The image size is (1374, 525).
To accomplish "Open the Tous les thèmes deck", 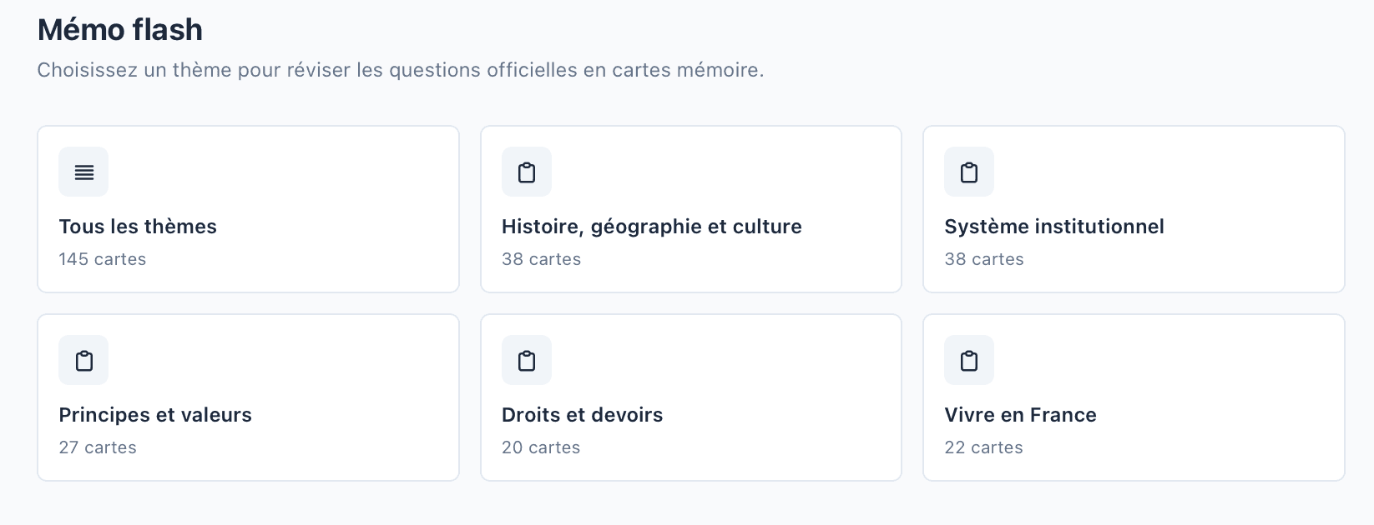I will click(247, 208).
